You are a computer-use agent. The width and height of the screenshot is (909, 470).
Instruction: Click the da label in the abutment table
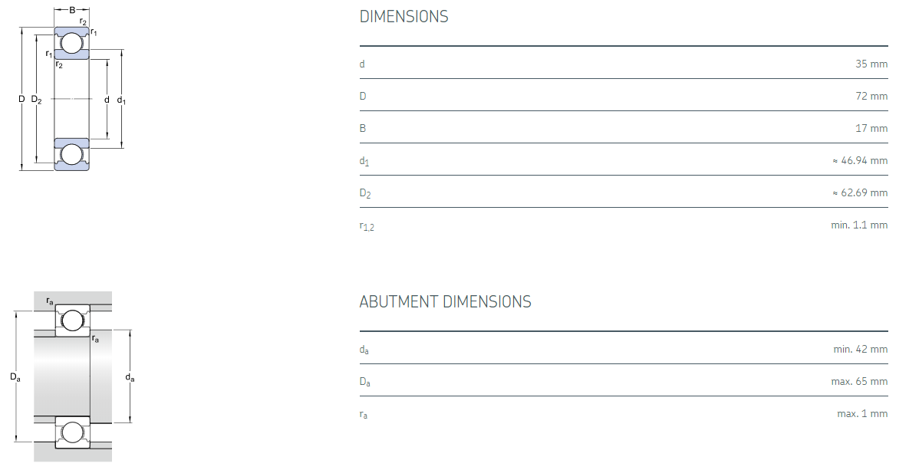[x=364, y=350]
